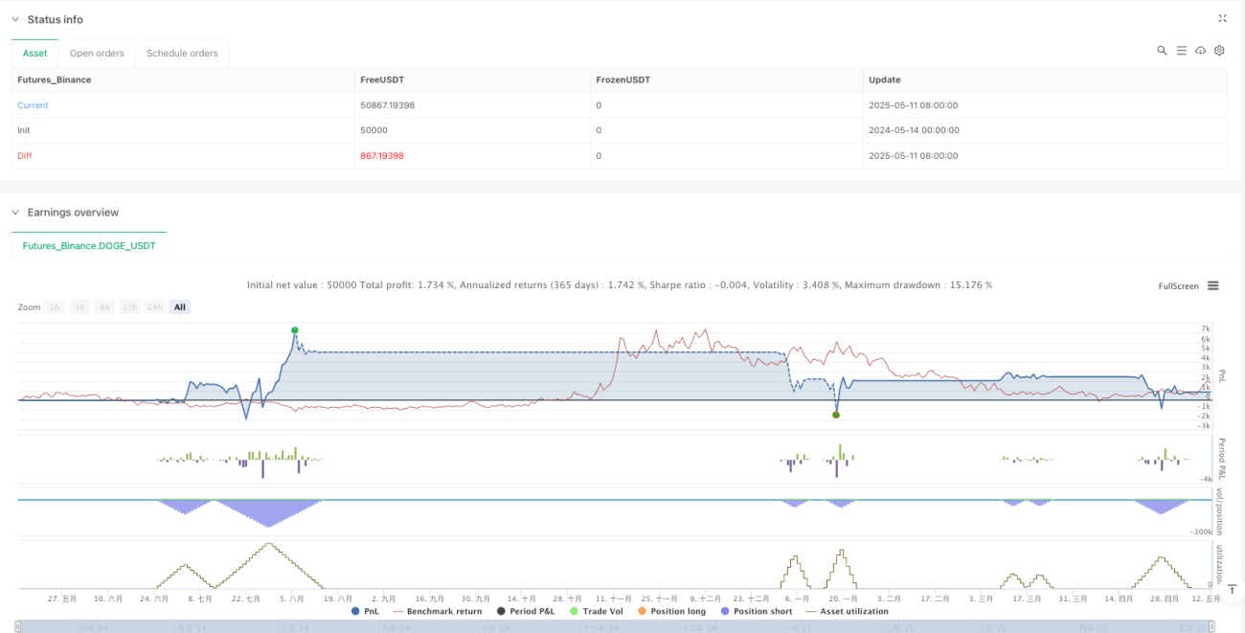This screenshot has width=1245, height=633.
Task: Click the FullScreen chart button
Action: pos(1178,285)
